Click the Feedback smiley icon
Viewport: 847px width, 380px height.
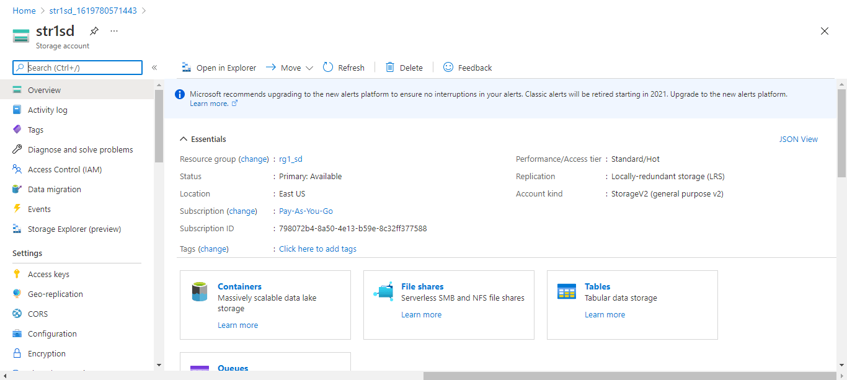point(448,68)
